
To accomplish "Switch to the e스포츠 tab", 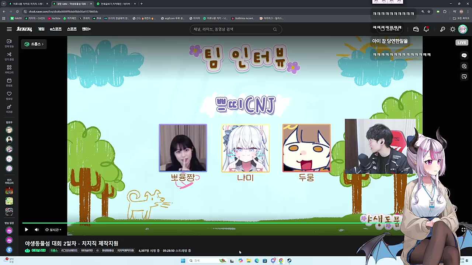I will (x=55, y=29).
